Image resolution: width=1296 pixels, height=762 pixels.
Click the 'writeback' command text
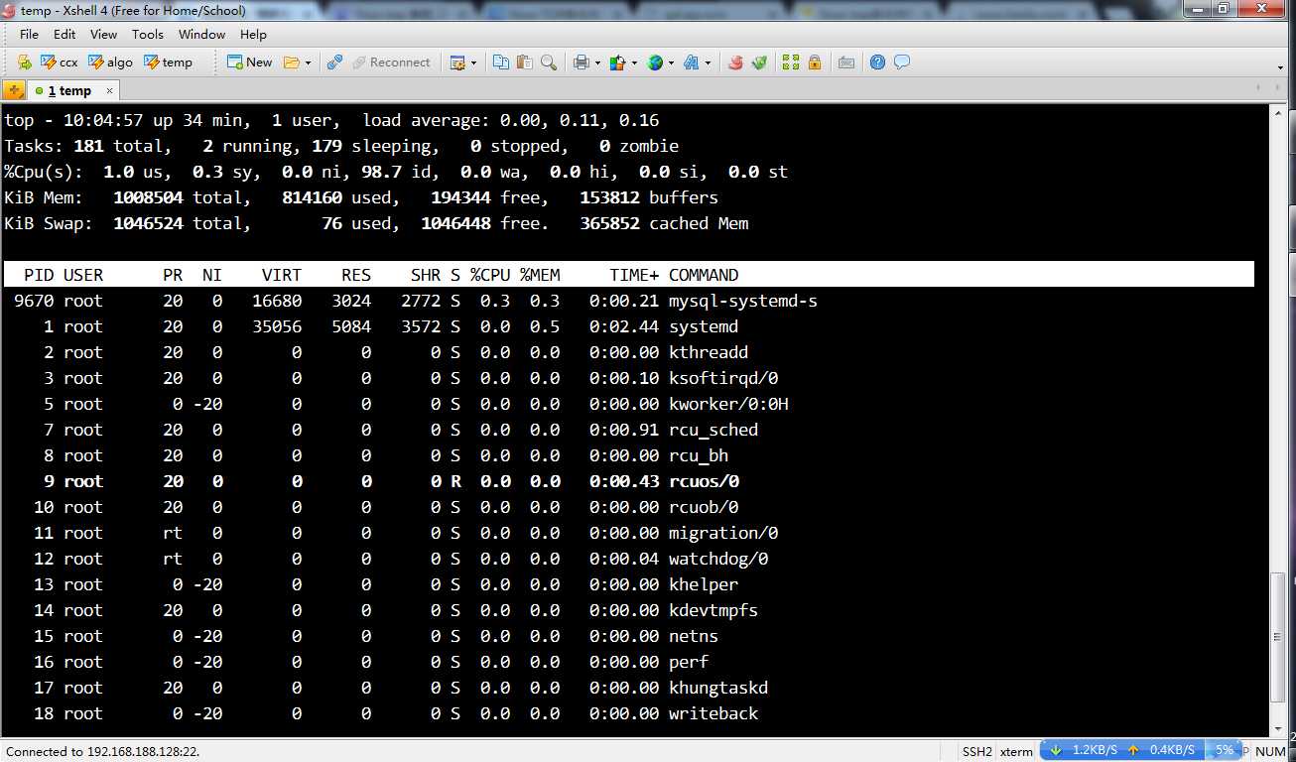point(713,713)
